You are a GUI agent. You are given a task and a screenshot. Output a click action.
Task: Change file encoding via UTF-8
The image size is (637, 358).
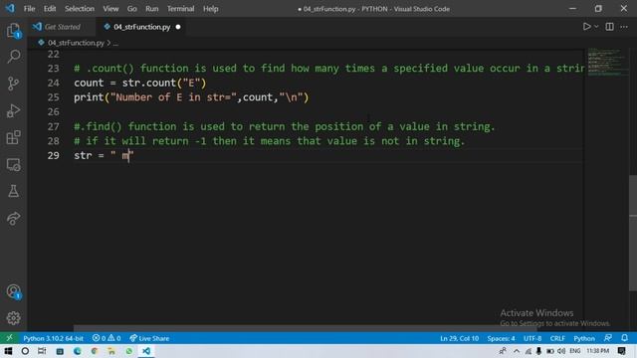point(532,338)
